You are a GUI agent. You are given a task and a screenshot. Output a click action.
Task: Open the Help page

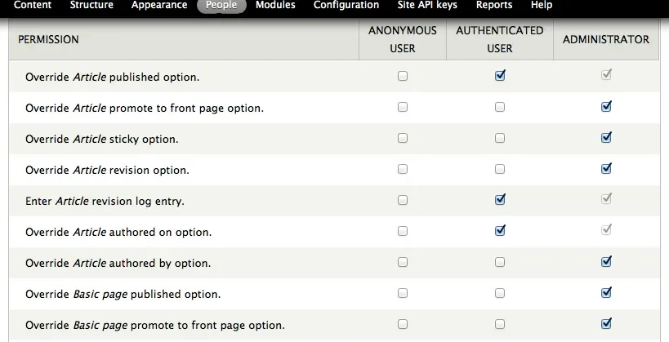tap(542, 5)
